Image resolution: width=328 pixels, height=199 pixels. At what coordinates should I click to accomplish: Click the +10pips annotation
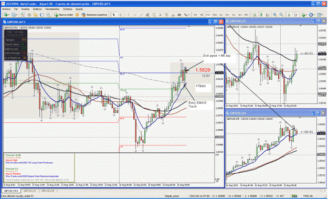coord(201,86)
